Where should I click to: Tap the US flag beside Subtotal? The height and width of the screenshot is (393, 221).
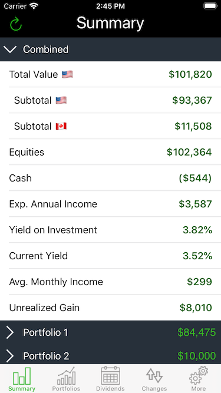click(x=61, y=100)
